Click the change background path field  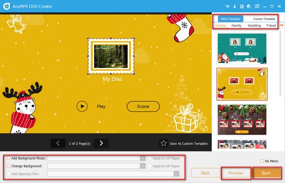click(94, 166)
